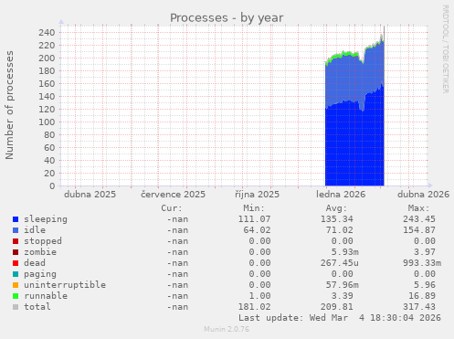Viewport: 454px width, 339px height.
Task: Click the 'paging' legend label
Action: pos(40,274)
